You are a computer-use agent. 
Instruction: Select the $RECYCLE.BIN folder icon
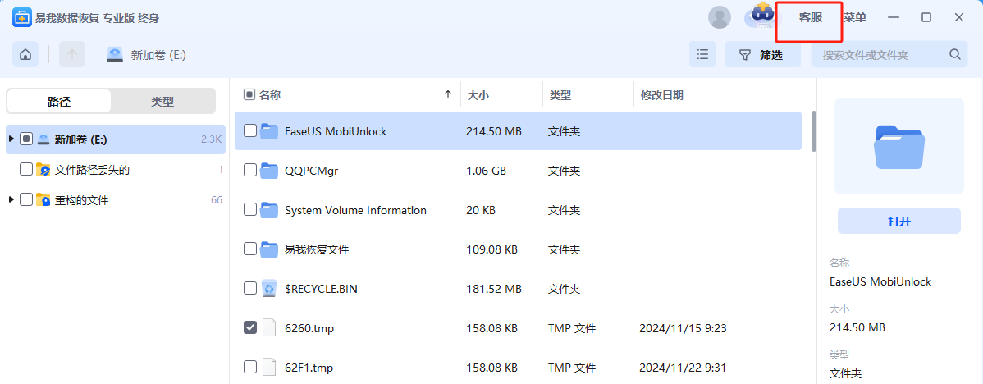point(269,289)
